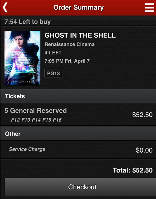Open the hamburger menu icon
Image resolution: width=156 pixels, height=199 pixels.
149,7
